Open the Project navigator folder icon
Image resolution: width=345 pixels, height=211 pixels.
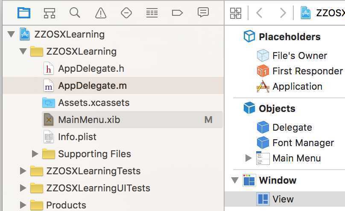click(x=23, y=13)
